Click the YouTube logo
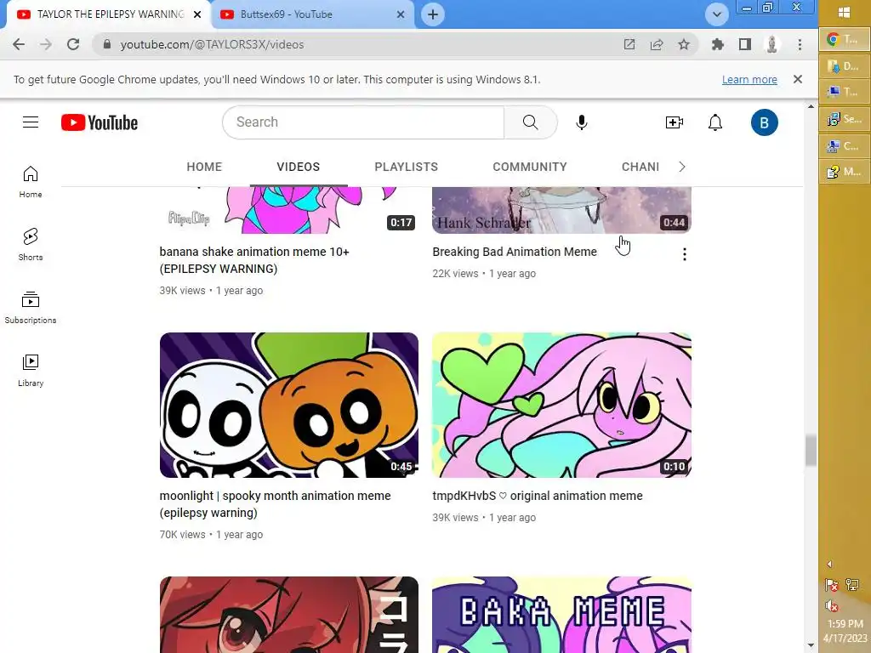871x653 pixels. click(100, 122)
